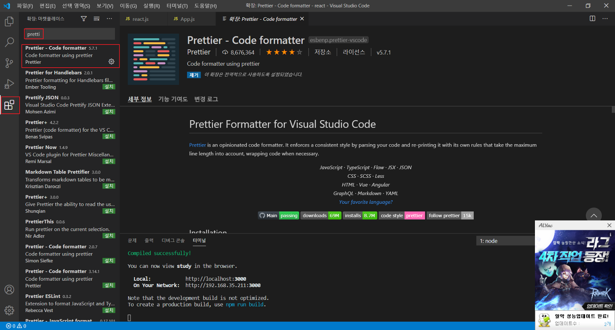615x330 pixels.
Task: Install Prettier ESLint extension
Action: coord(109,310)
